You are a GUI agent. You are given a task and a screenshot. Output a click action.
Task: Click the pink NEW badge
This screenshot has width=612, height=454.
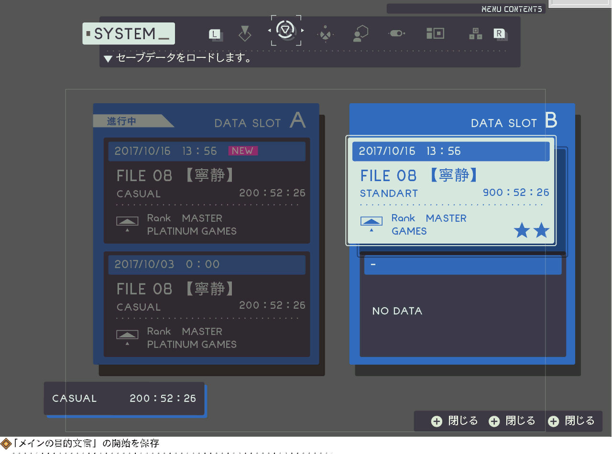click(x=242, y=151)
